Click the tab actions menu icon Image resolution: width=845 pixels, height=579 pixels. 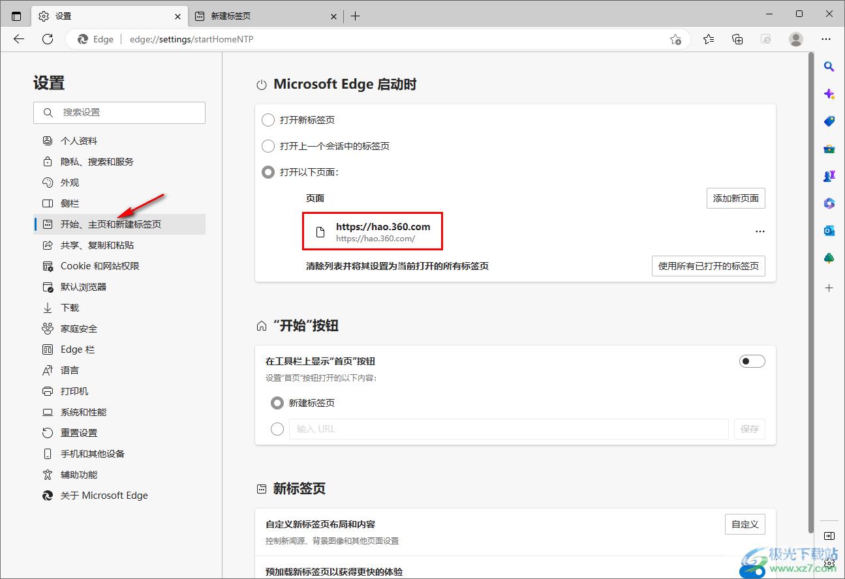click(16, 16)
